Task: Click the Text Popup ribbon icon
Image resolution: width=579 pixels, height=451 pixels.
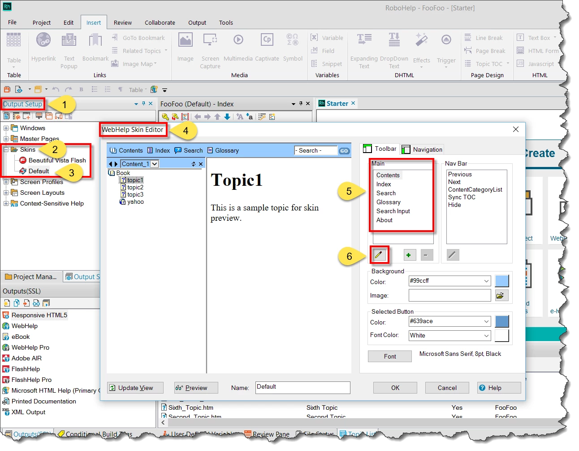Action: click(69, 50)
